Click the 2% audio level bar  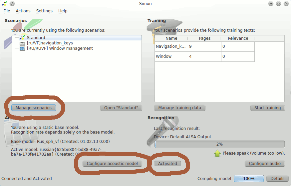coord(219,144)
